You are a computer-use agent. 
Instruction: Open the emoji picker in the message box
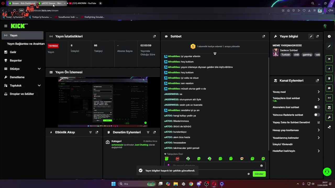click(x=261, y=166)
